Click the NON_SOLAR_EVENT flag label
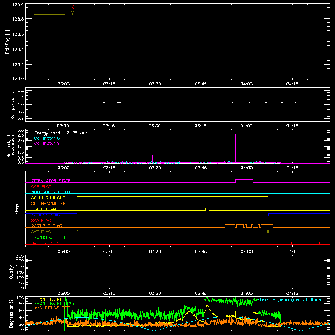This screenshot has width=335, height=335. click(51, 192)
